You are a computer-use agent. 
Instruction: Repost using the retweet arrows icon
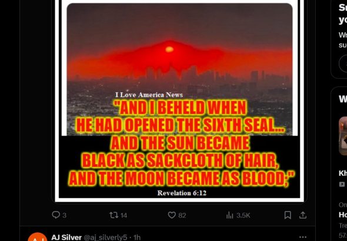[x=114, y=215]
